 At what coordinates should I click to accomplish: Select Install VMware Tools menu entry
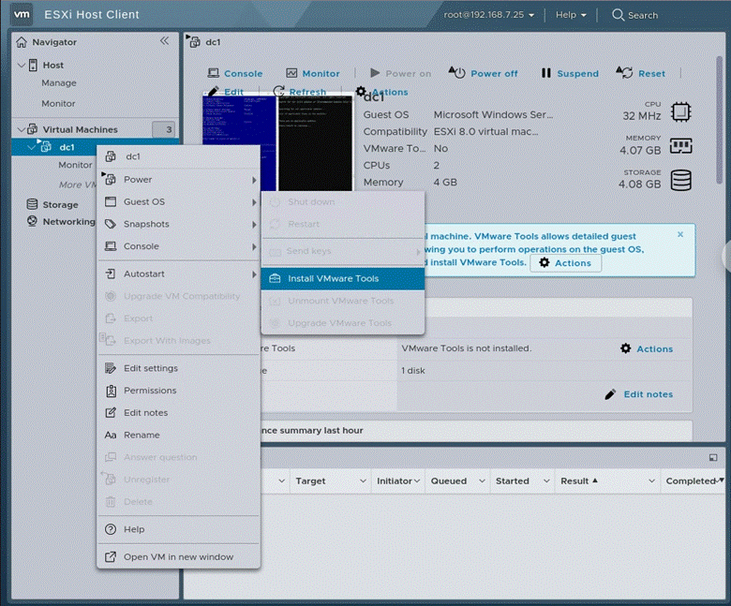(343, 278)
